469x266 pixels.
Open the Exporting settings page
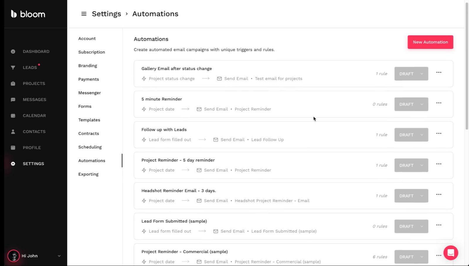click(x=88, y=174)
